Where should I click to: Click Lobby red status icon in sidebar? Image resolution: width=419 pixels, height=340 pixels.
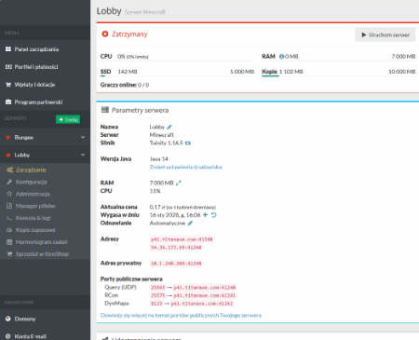[x=8, y=155]
